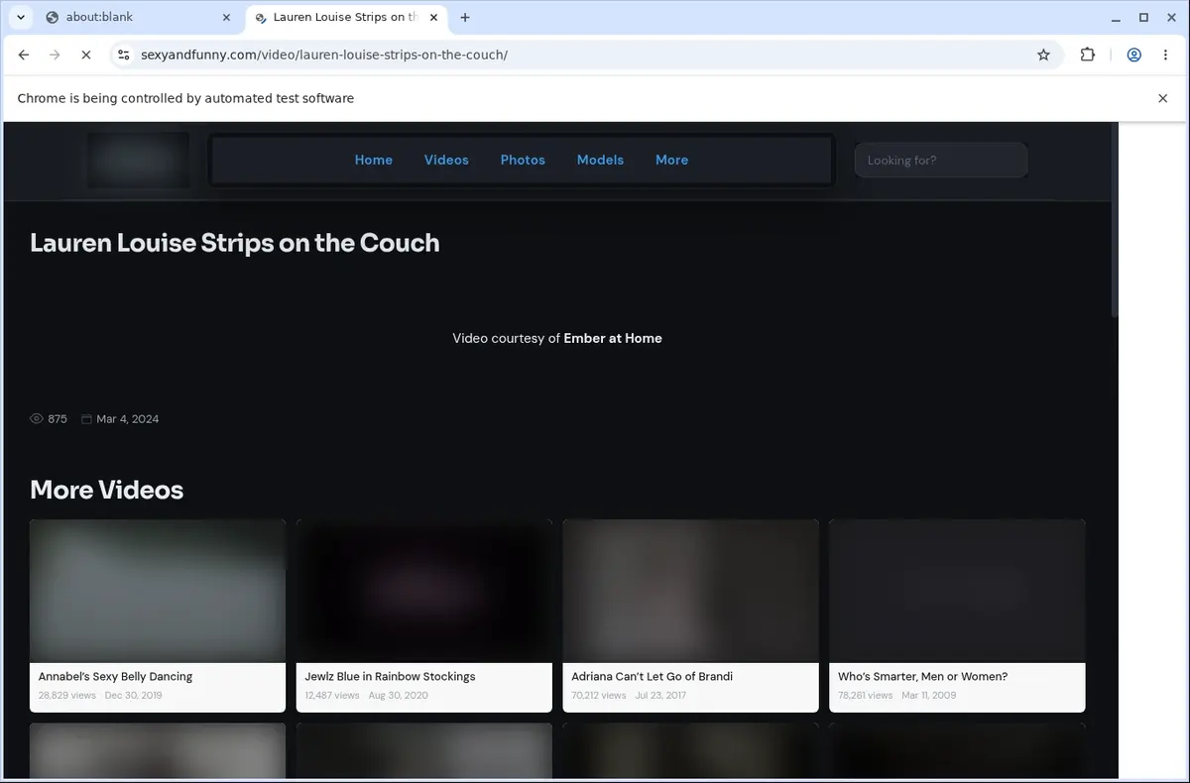
Task: Open Jewlz Blue in Rainbow Stockings title
Action: pos(390,677)
